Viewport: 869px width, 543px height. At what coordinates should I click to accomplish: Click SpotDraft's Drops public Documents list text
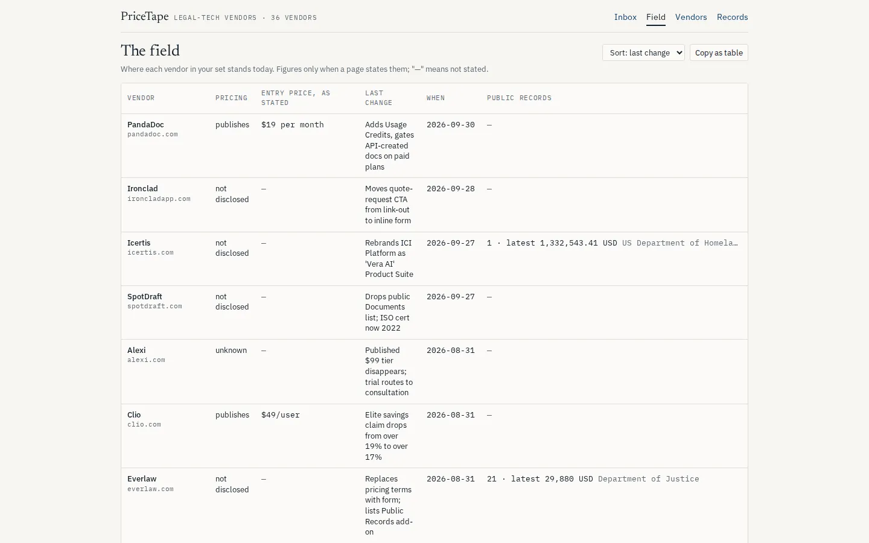[387, 312]
